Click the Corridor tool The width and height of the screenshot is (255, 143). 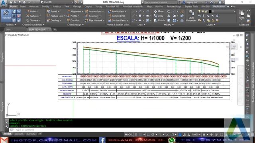[x=73, y=20]
